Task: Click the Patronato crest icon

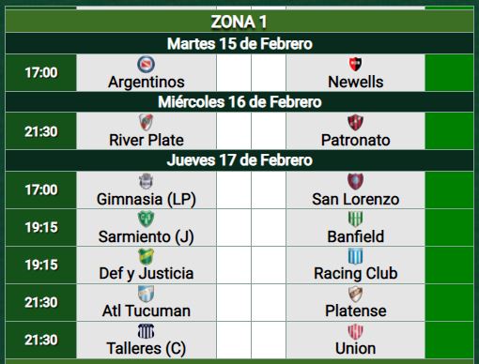Action: 355,122
